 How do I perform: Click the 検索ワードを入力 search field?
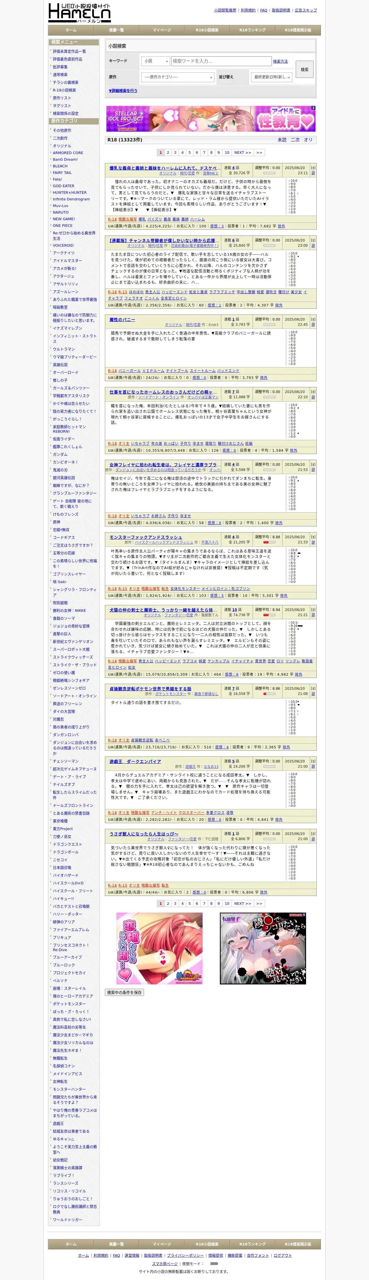(x=221, y=61)
